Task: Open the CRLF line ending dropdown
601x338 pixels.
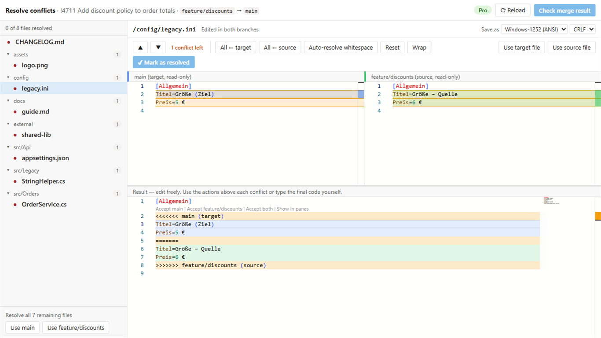Action: click(583, 29)
